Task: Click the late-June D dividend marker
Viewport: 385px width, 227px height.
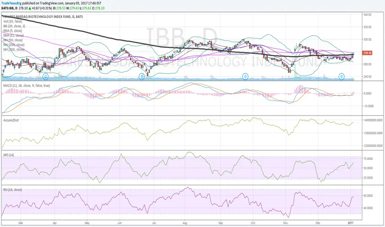Action: coord(142,77)
